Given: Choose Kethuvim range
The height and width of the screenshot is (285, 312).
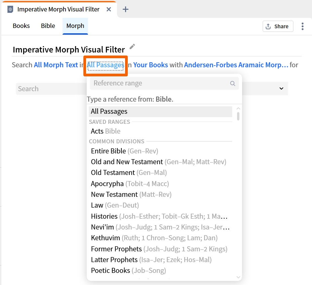Looking at the screenshot, I should coord(160,238).
